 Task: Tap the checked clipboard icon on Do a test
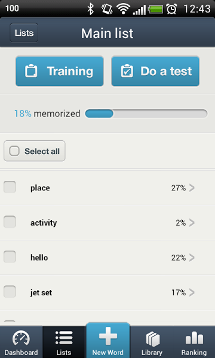pos(127,71)
